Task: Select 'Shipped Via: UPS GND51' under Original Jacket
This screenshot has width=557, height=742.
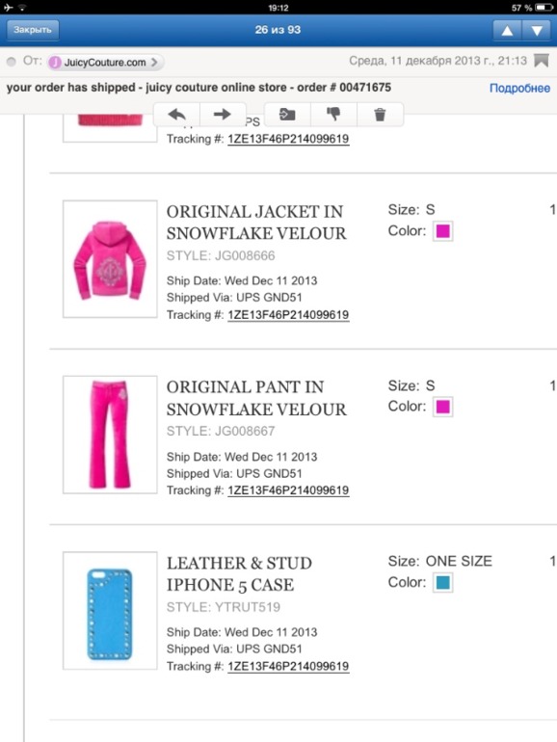Action: (x=234, y=298)
